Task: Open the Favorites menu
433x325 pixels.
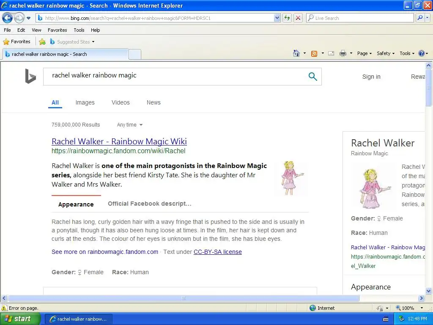Action: pyautogui.click(x=58, y=30)
